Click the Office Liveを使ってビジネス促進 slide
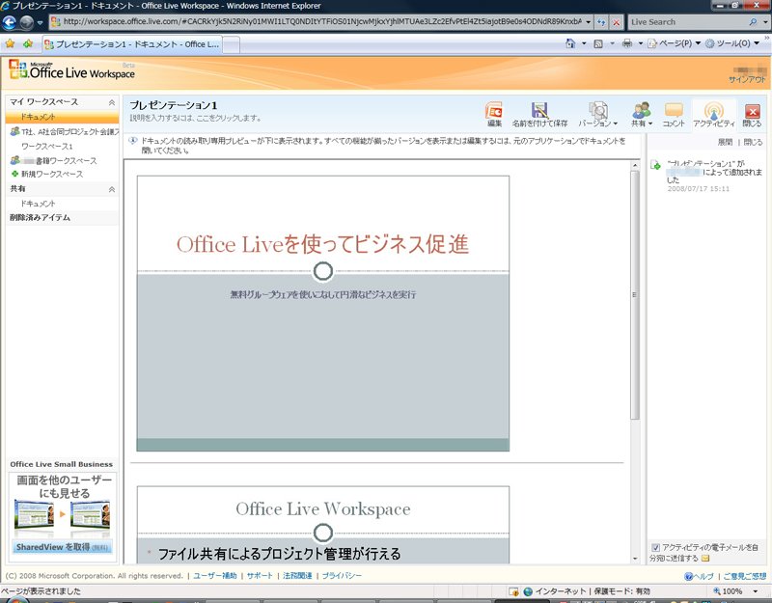772x603 pixels. pos(323,313)
